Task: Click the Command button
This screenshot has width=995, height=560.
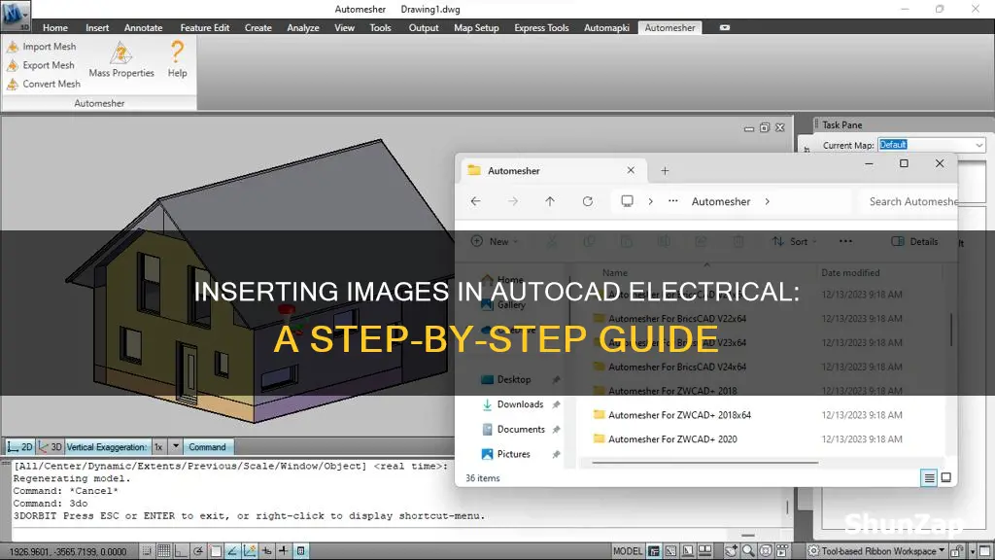Action: click(x=207, y=447)
